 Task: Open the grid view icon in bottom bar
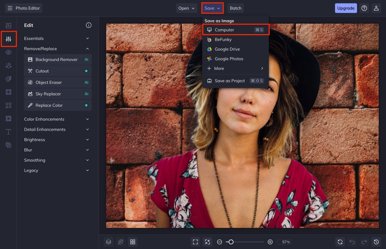coord(132,242)
